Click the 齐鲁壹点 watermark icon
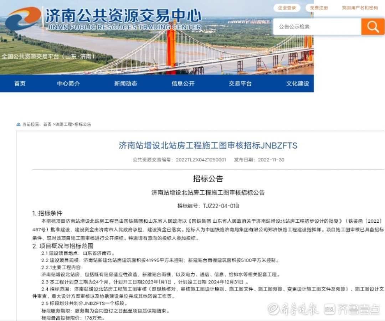This screenshot has width=385, height=321. (x=330, y=309)
